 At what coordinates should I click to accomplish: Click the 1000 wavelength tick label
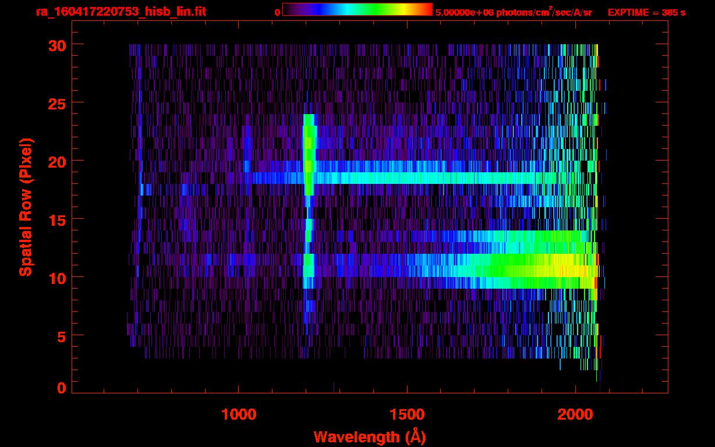click(239, 414)
